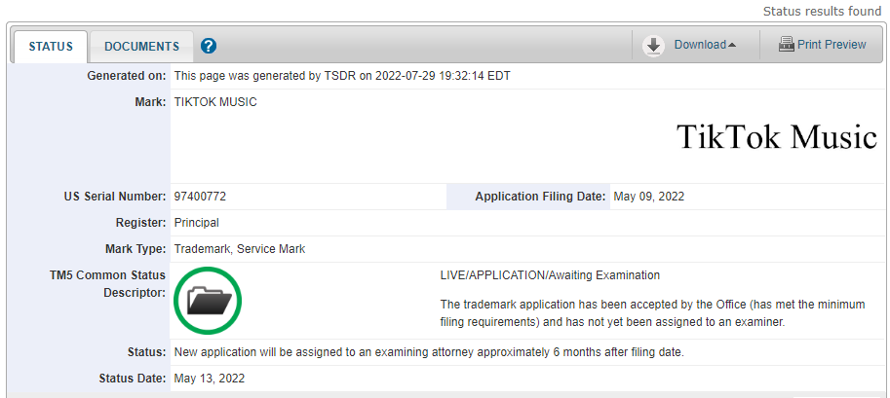Viewport: 890px width, 398px height.
Task: Click the filing date May 09, 2022
Action: (649, 197)
